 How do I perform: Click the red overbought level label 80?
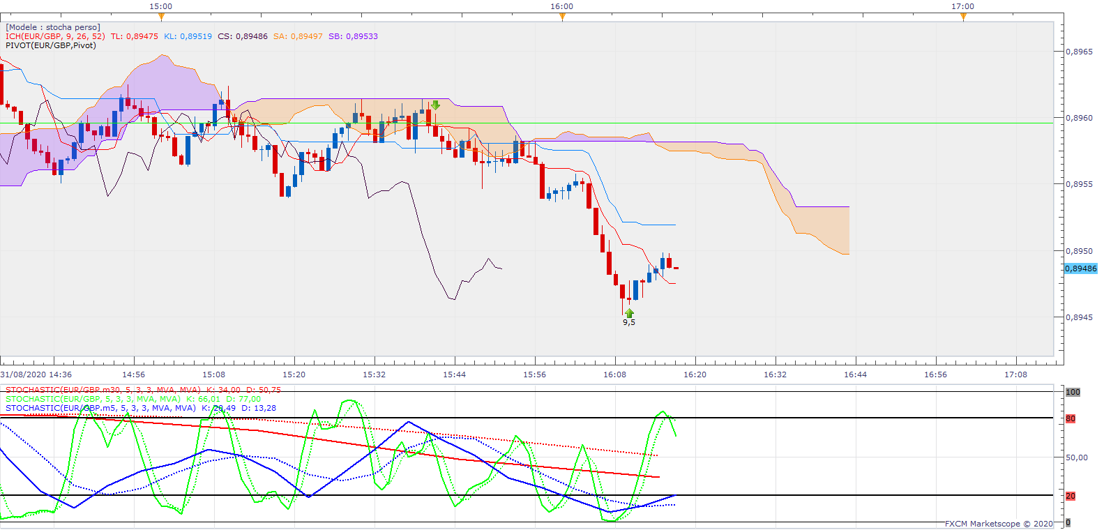tap(1071, 418)
